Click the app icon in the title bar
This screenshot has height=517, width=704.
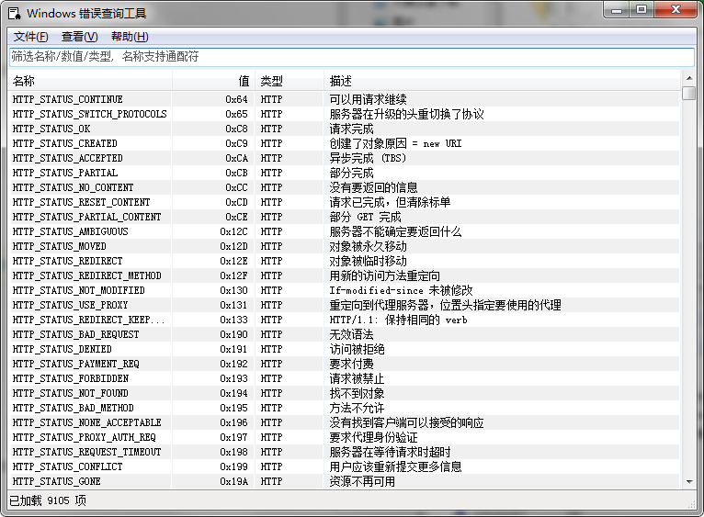click(15, 14)
